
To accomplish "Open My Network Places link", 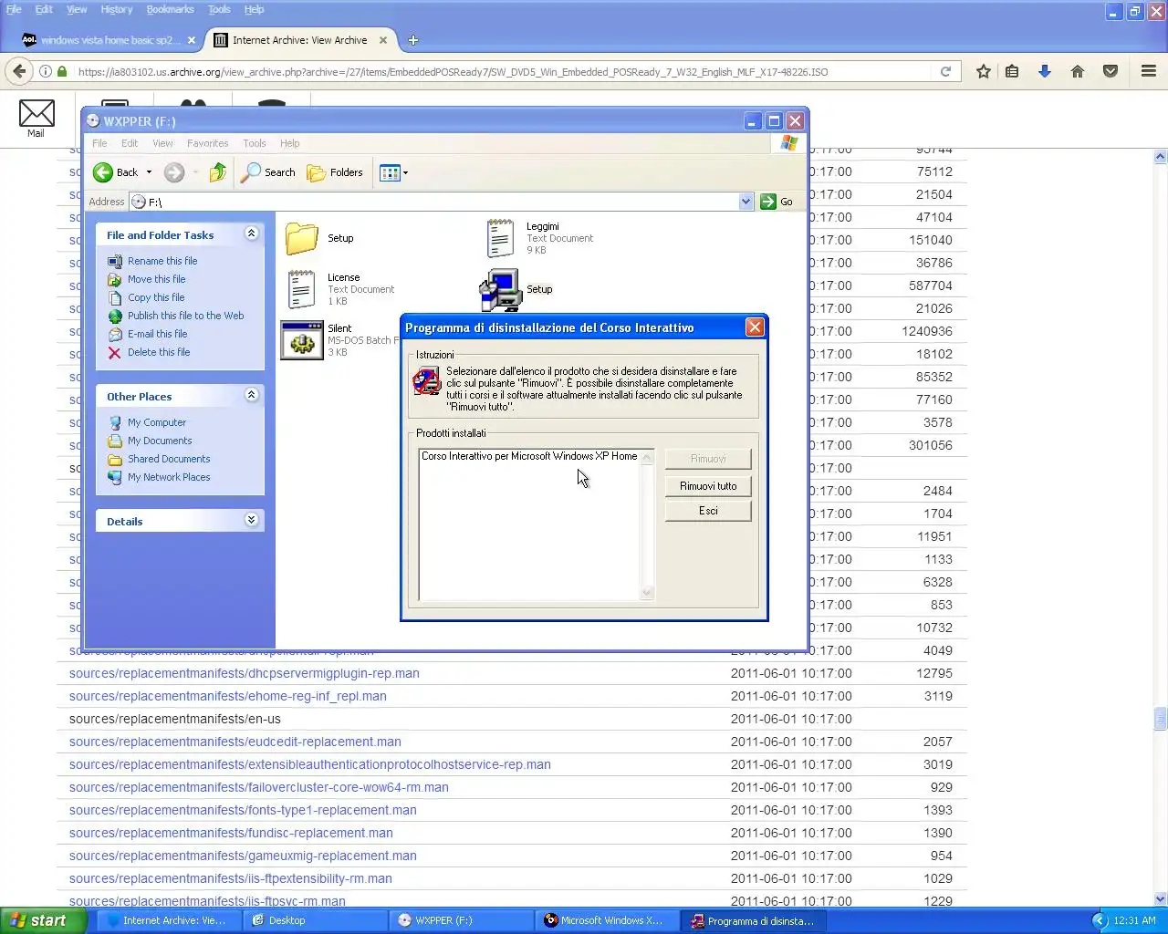I will click(x=169, y=477).
